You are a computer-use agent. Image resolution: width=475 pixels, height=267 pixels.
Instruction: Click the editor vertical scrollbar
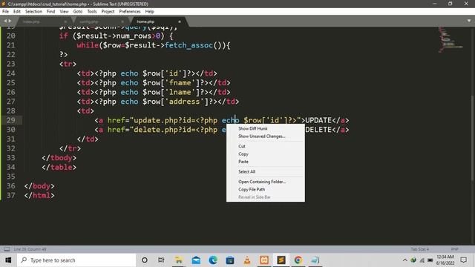point(473,138)
